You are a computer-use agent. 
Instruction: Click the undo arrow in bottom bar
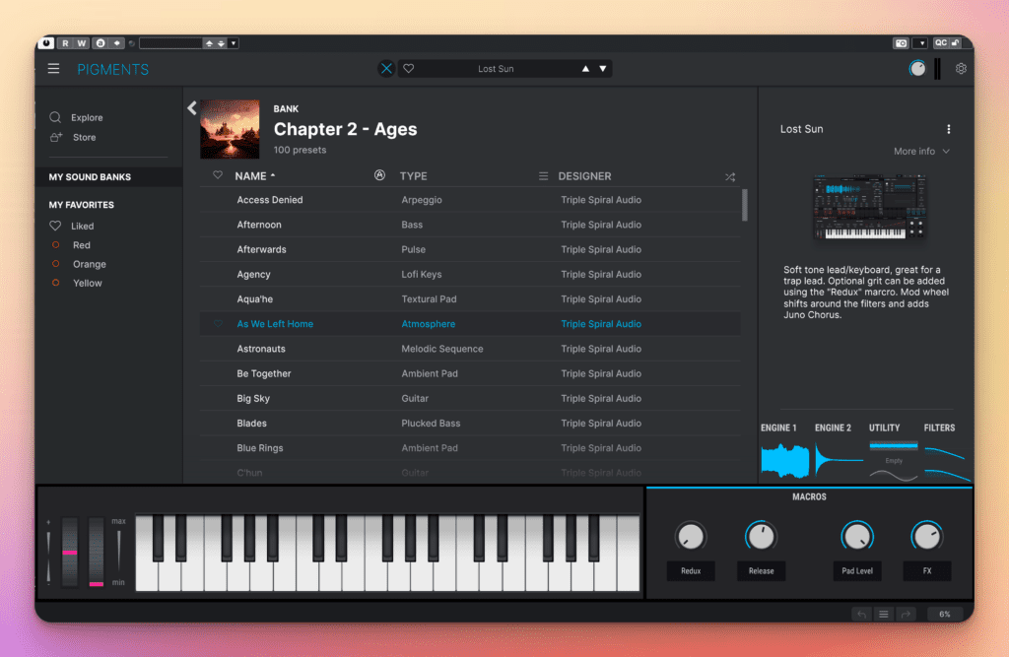(x=861, y=614)
